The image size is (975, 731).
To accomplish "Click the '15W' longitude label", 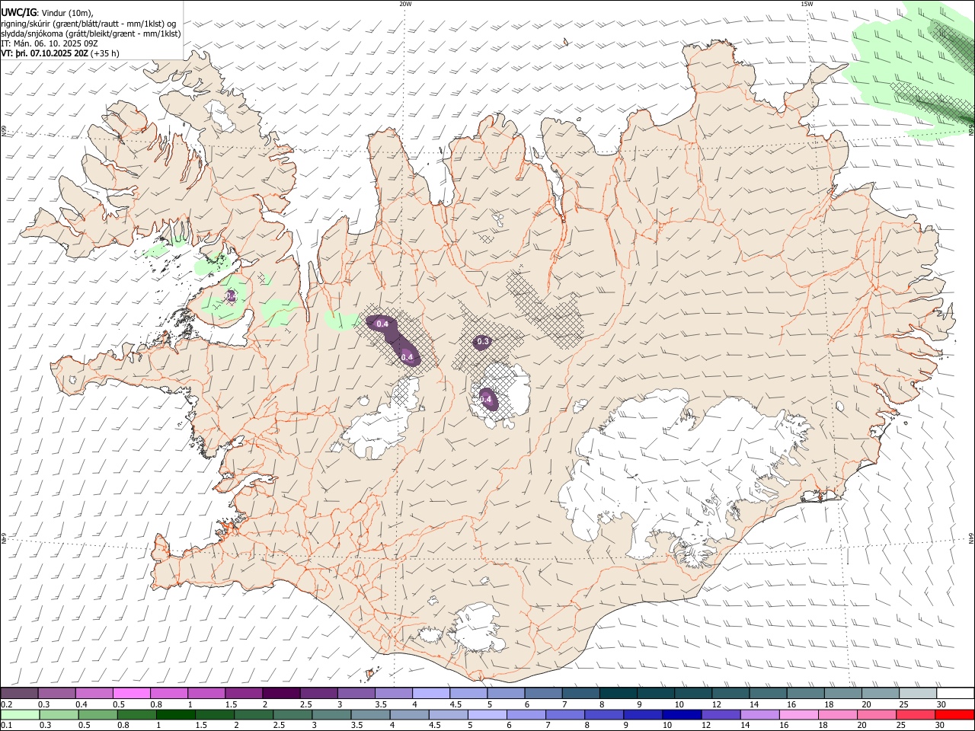I will 807,4.
